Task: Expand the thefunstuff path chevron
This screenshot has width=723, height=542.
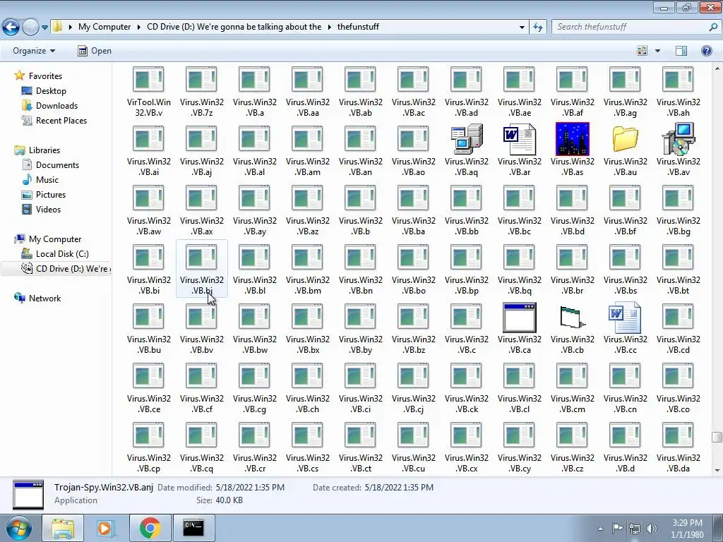Action: click(x=329, y=28)
